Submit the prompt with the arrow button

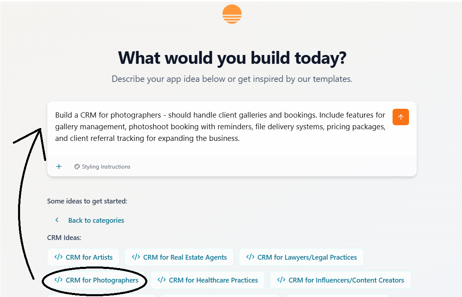click(401, 117)
